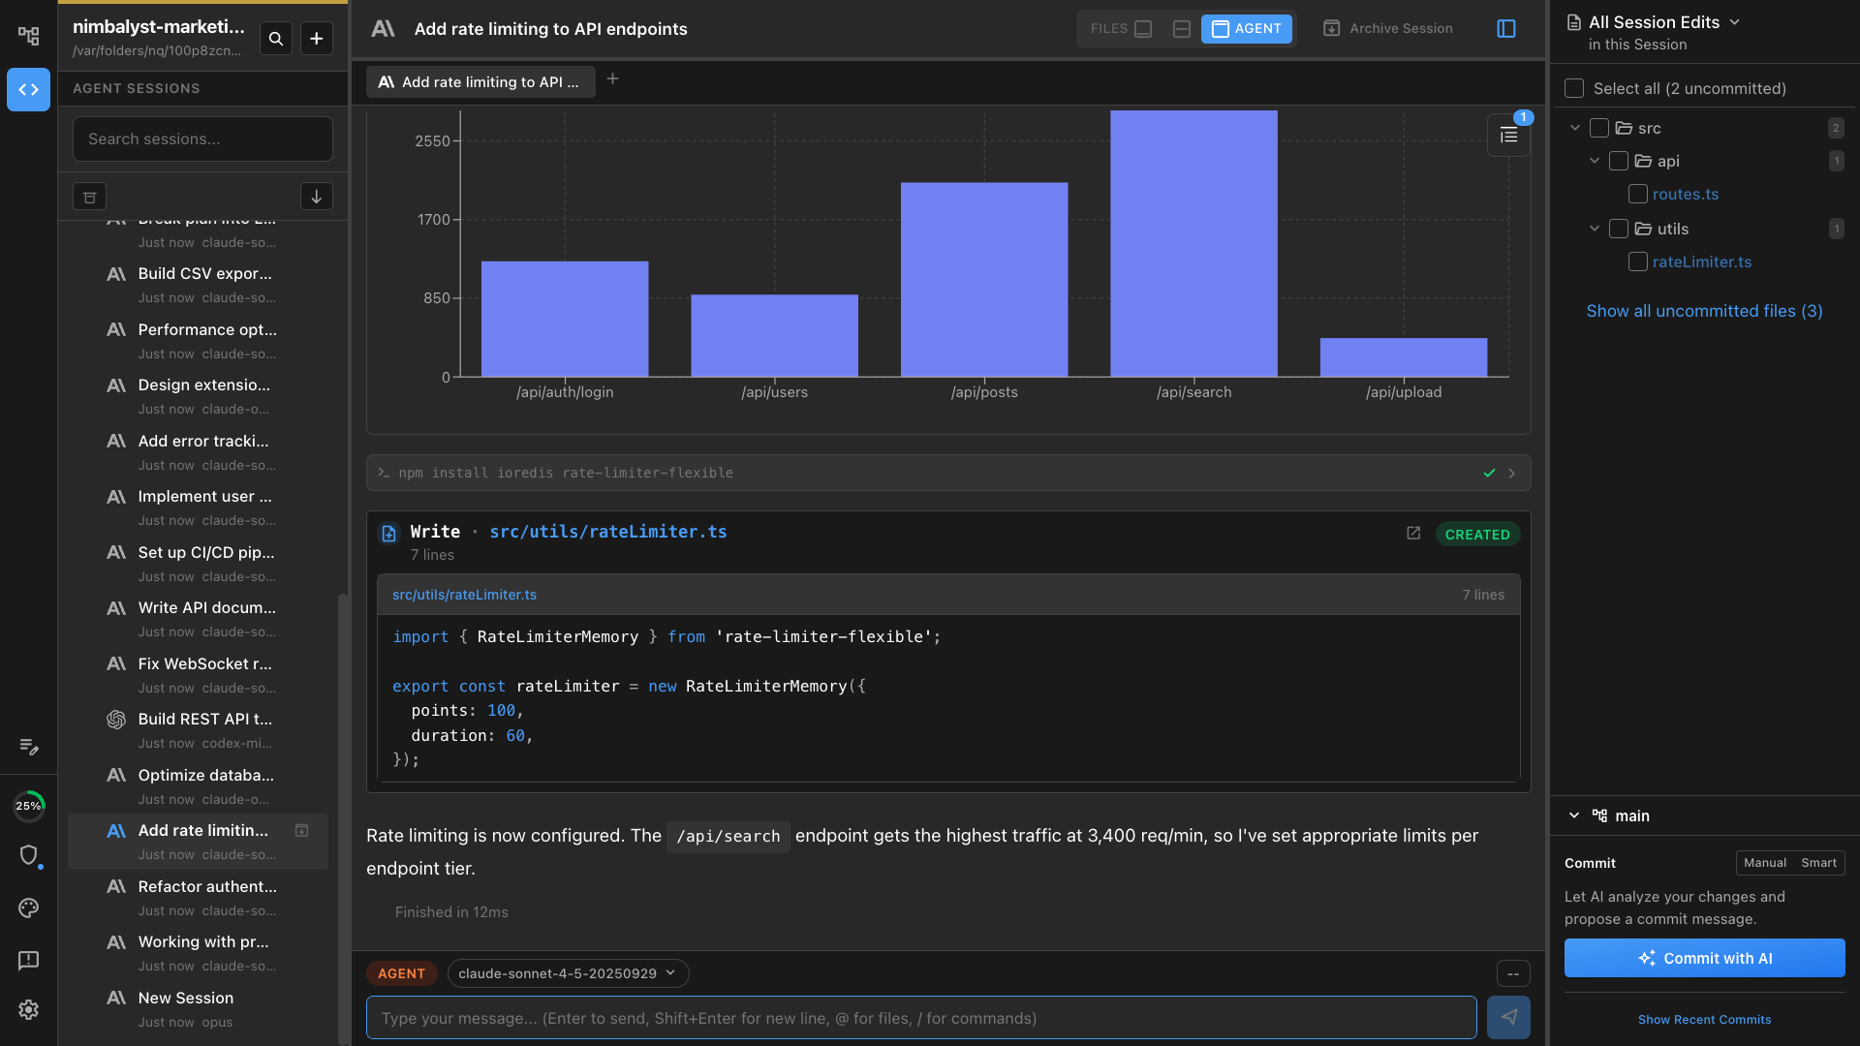Switch to the FILES view tab
Screen dimensions: 1860x1046
(1121, 29)
